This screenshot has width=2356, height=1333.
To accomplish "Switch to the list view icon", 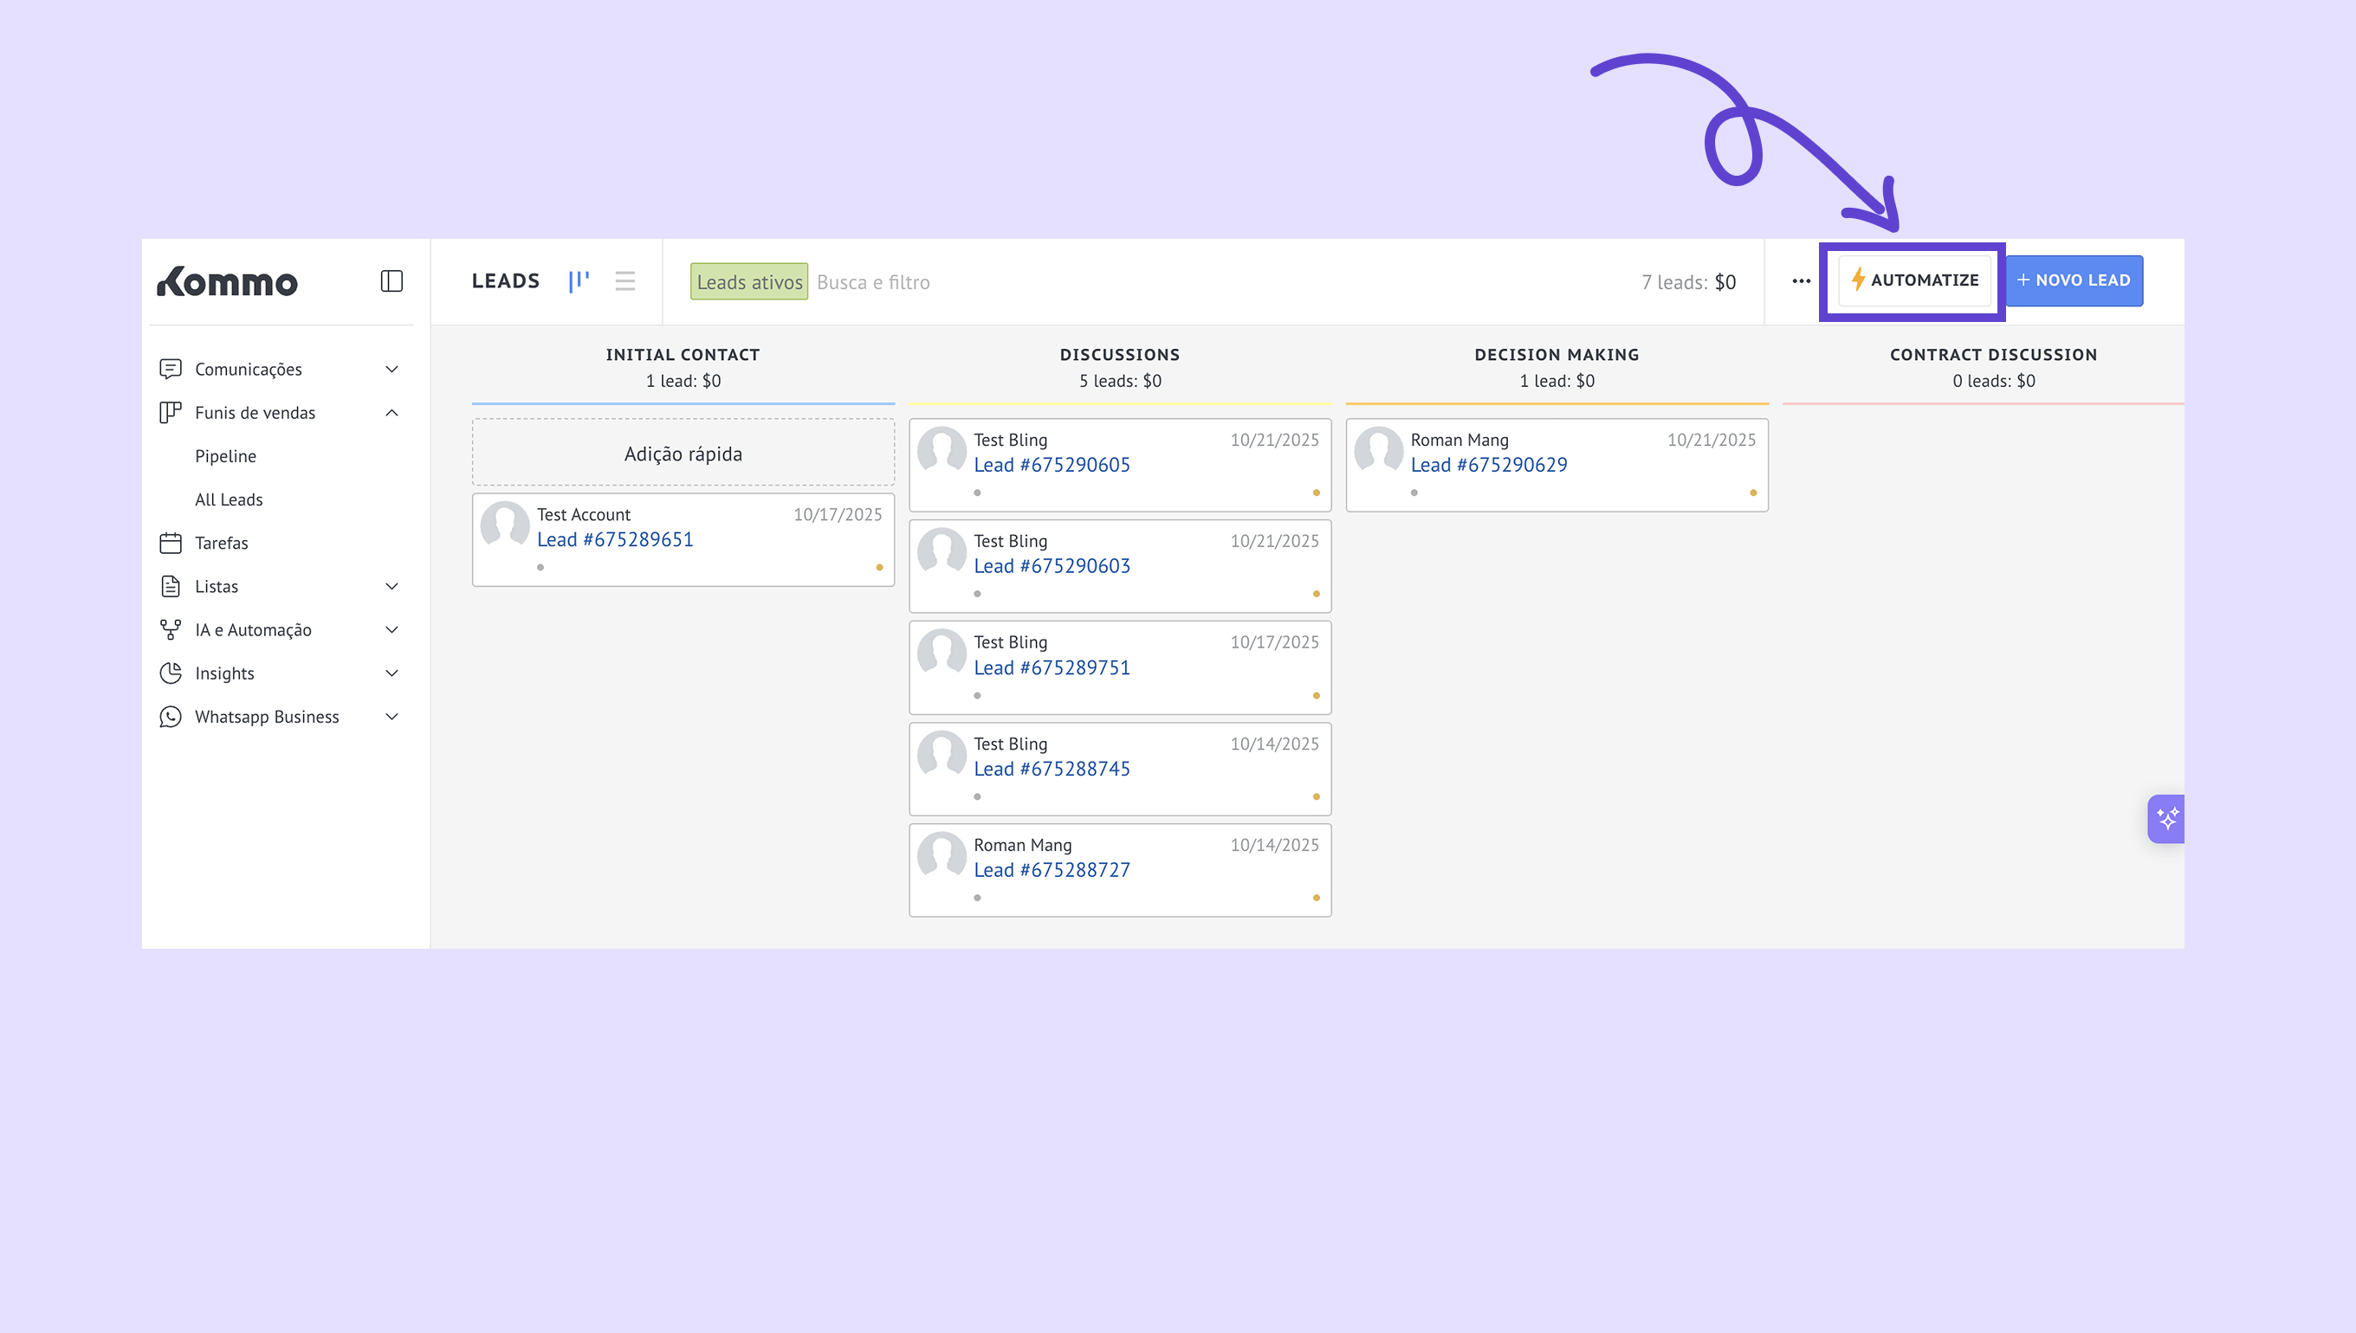I will 625,281.
